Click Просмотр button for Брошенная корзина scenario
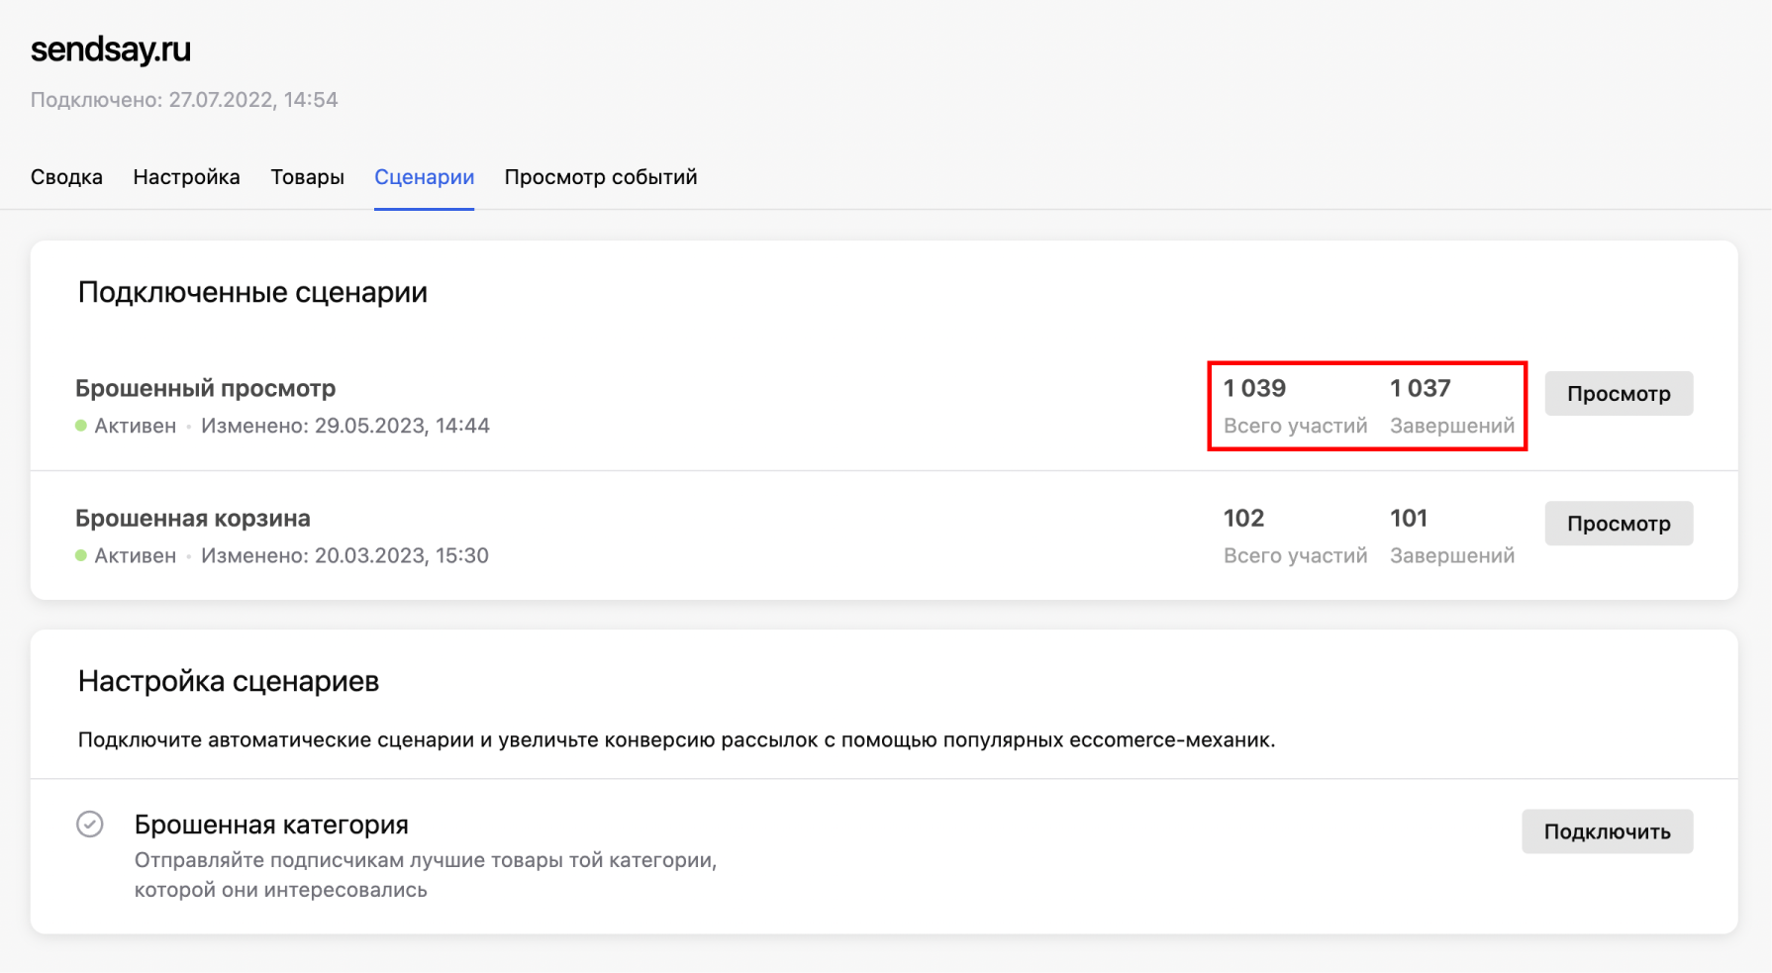 [x=1618, y=523]
